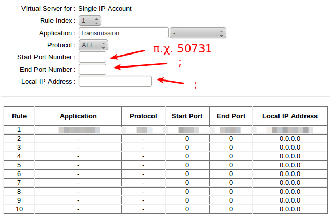
Task: Click the Application field containing Transmission
Action: coord(123,33)
